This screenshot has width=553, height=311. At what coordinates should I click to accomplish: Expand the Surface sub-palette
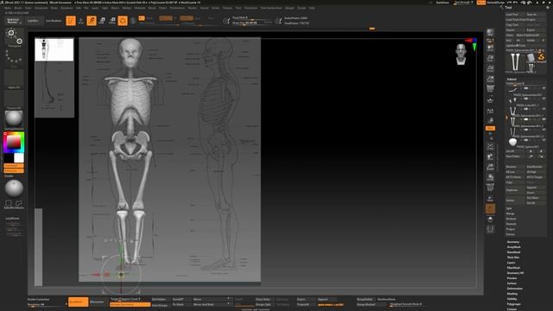[x=512, y=283]
